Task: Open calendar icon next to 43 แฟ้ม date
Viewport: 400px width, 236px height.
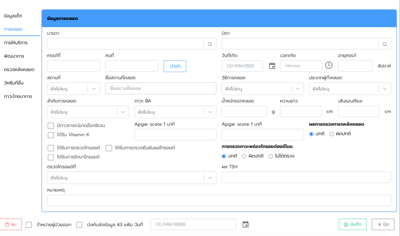Action: [x=245, y=224]
